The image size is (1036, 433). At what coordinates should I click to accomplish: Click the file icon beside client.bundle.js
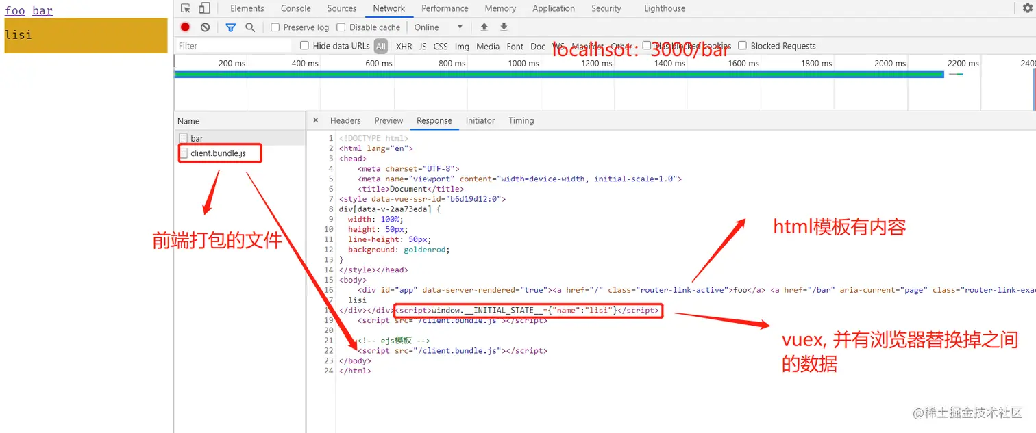click(183, 153)
